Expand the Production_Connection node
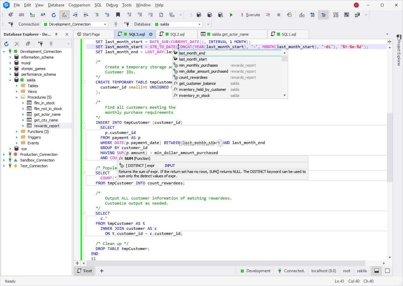 4,154
